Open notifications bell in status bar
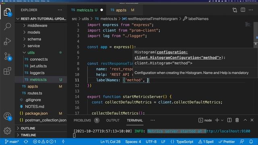This screenshot has width=258, height=145. coord(251,142)
